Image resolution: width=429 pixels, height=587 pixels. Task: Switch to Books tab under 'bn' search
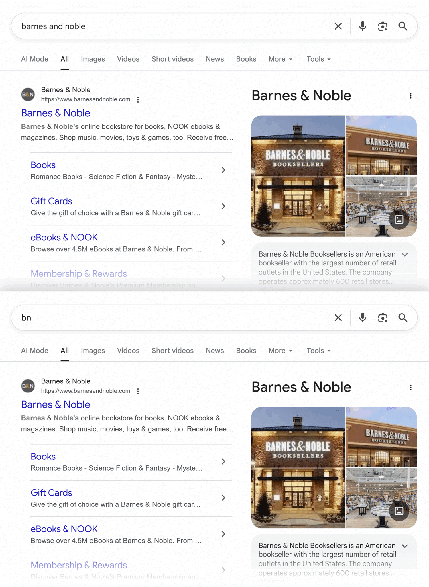(x=246, y=351)
